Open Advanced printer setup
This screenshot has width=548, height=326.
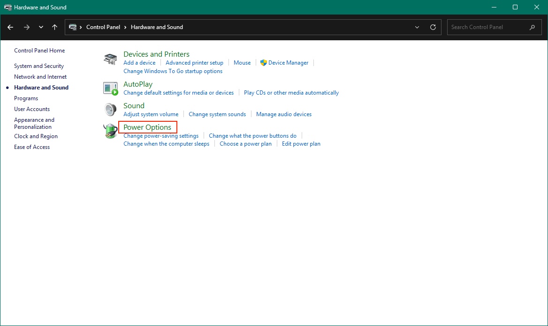[x=194, y=63]
